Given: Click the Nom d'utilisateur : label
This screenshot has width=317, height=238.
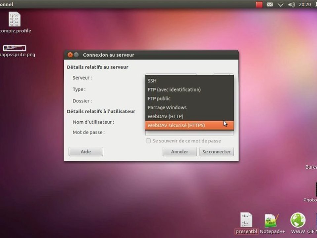Looking at the screenshot, I should click(93, 122).
